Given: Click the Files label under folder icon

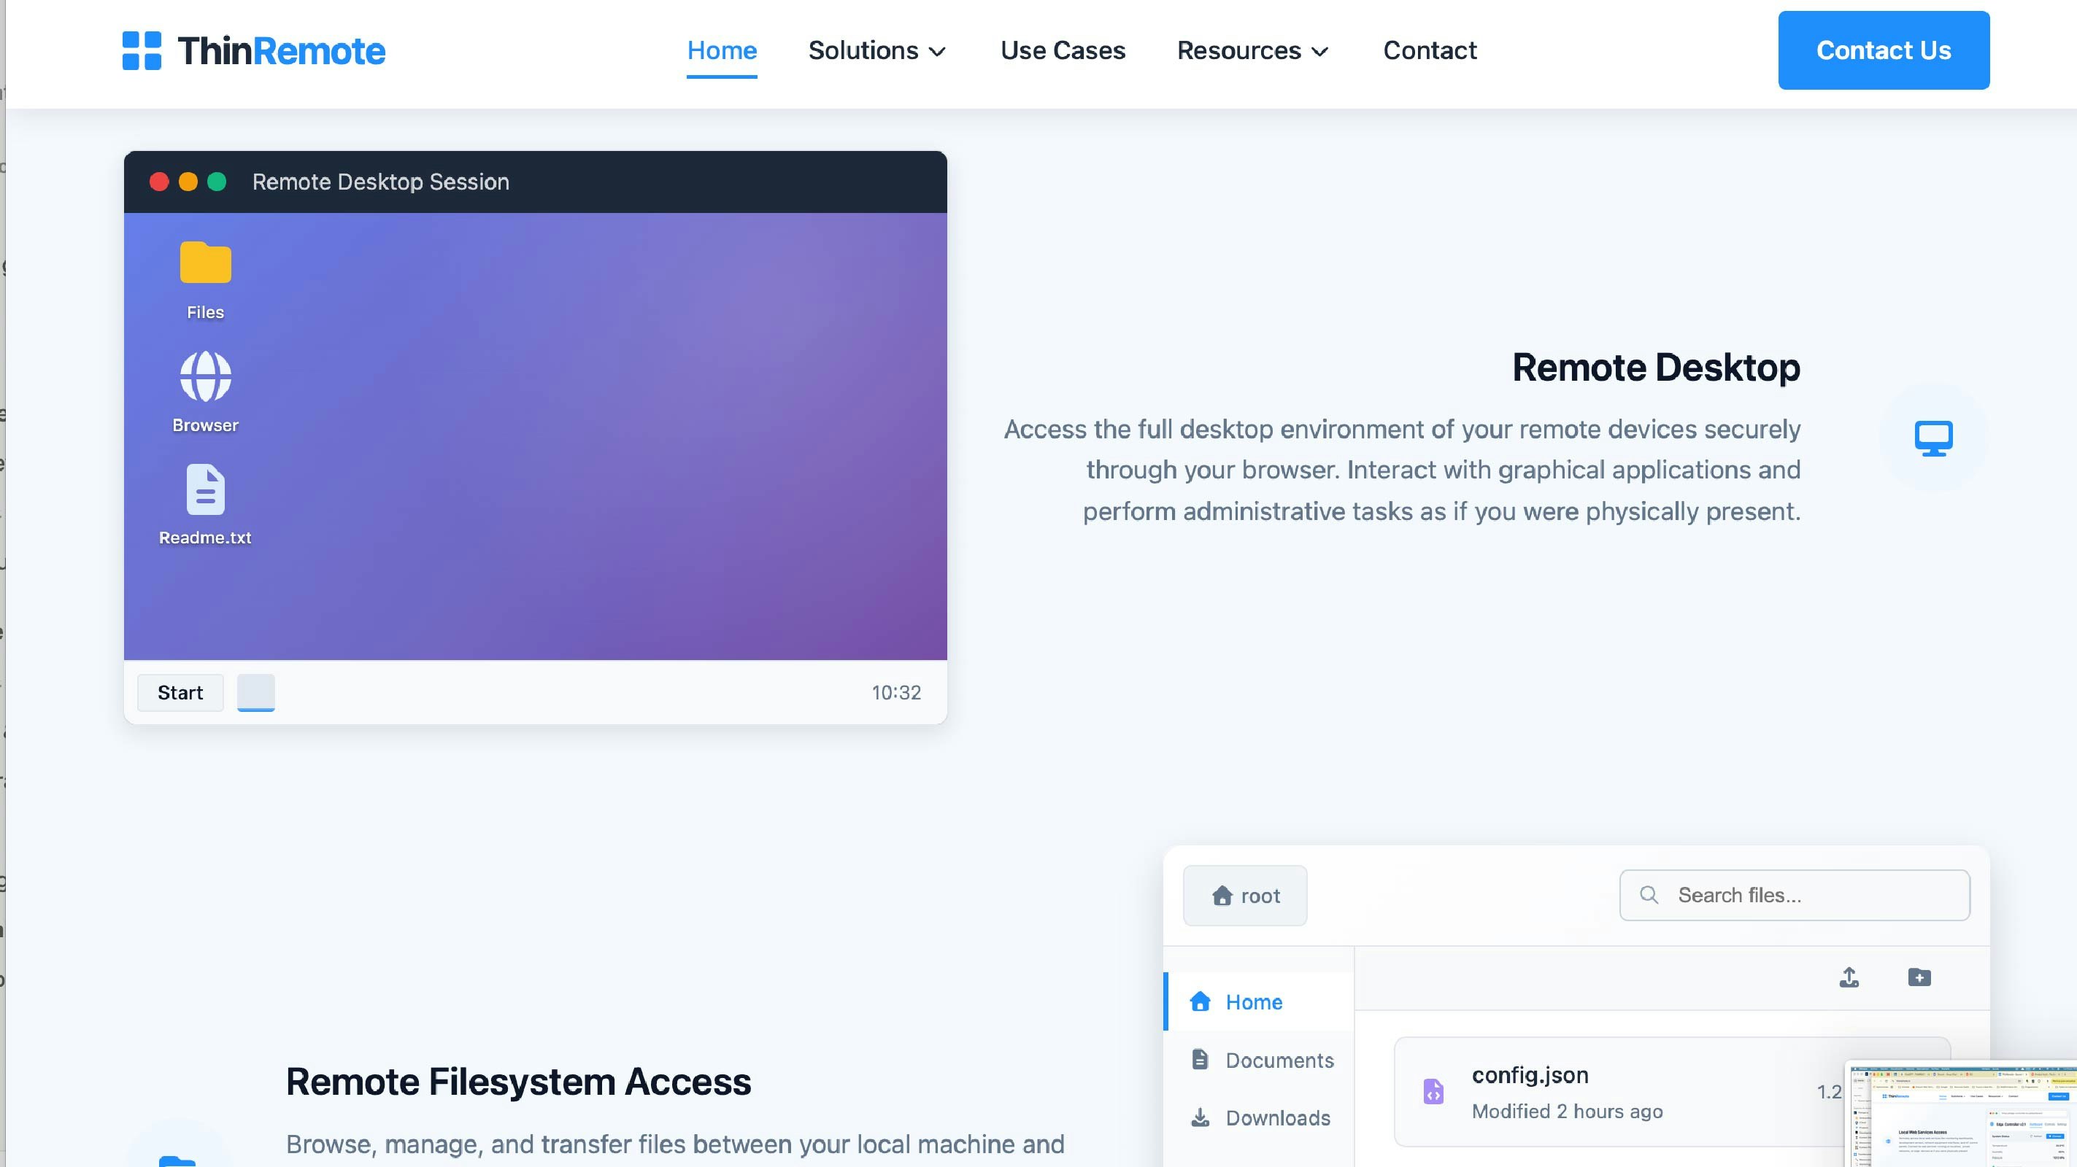Looking at the screenshot, I should click(206, 312).
